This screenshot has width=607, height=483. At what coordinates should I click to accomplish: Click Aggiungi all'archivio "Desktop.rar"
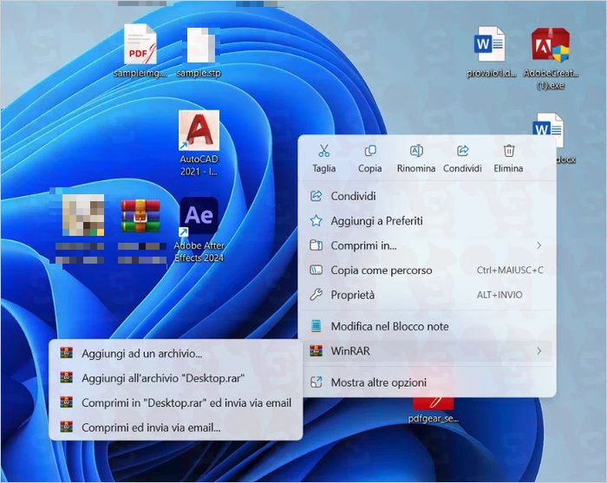click(162, 378)
